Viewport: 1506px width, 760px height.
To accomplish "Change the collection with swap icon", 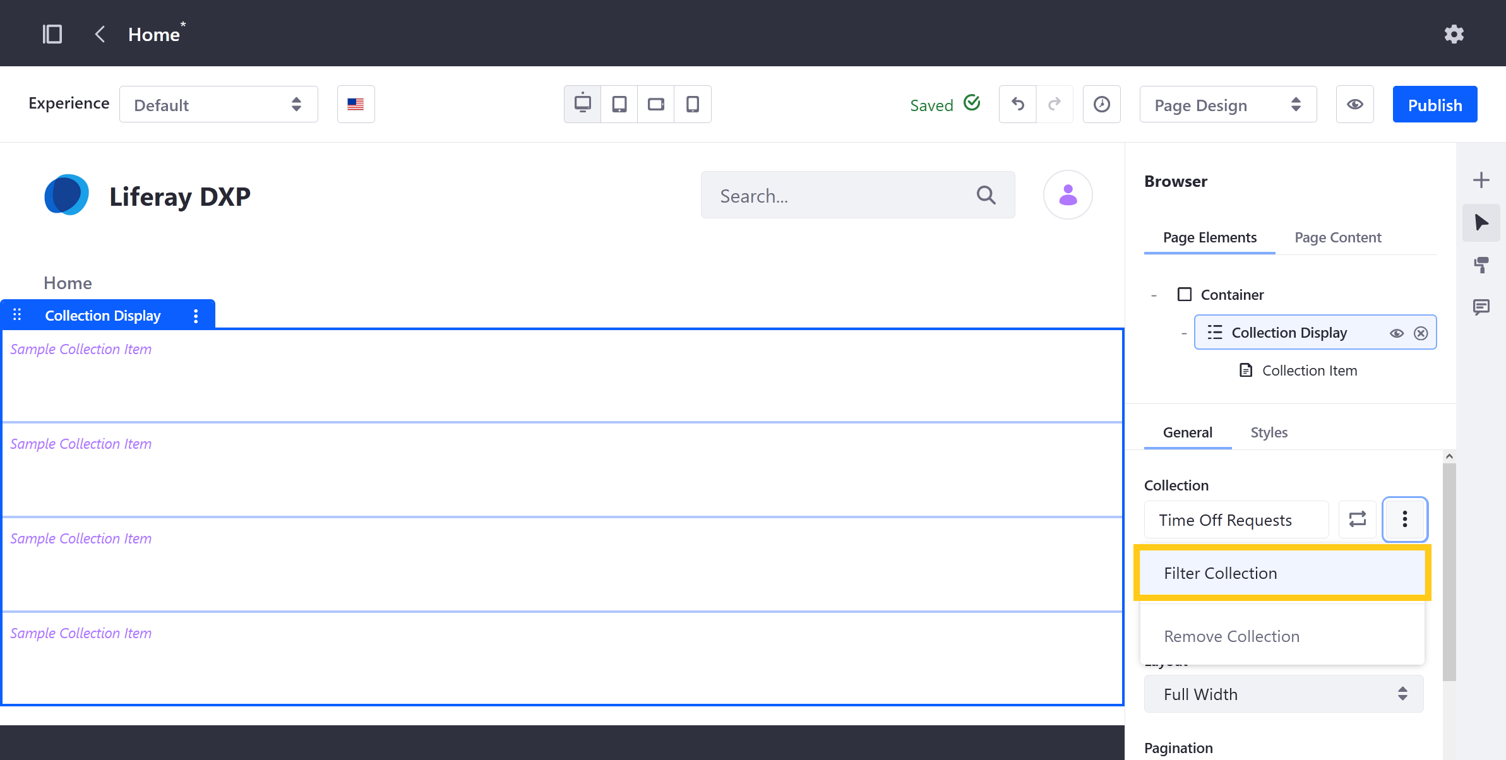I will (1358, 520).
